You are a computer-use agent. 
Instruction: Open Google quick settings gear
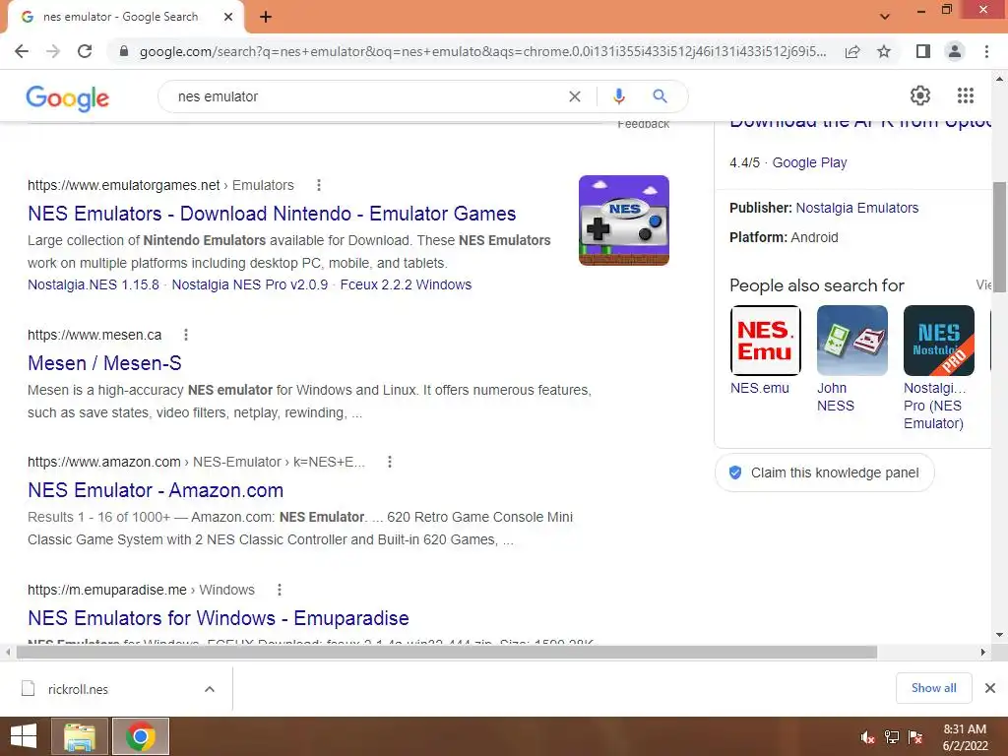(x=920, y=95)
